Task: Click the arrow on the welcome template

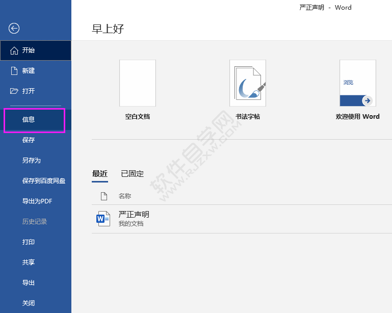Action: tap(368, 101)
